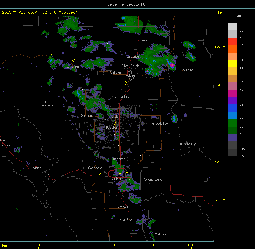The height and width of the screenshot is (249, 255).
Task: Pick the dark blue swatch in dBZ legend
Action: pyautogui.click(x=233, y=108)
